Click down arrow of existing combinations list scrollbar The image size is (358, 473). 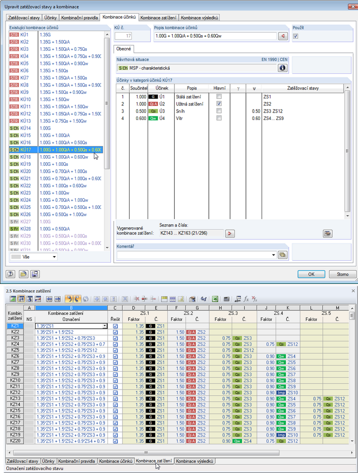click(x=107, y=248)
